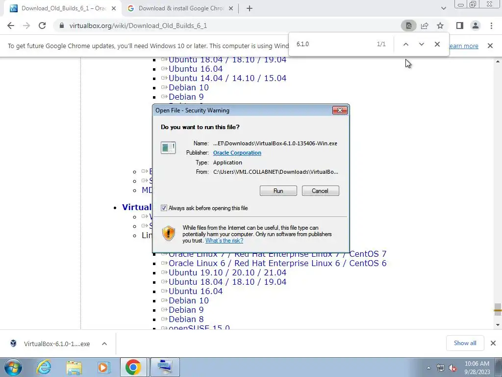
Task: Open the What's the risk? link
Action: click(x=224, y=241)
